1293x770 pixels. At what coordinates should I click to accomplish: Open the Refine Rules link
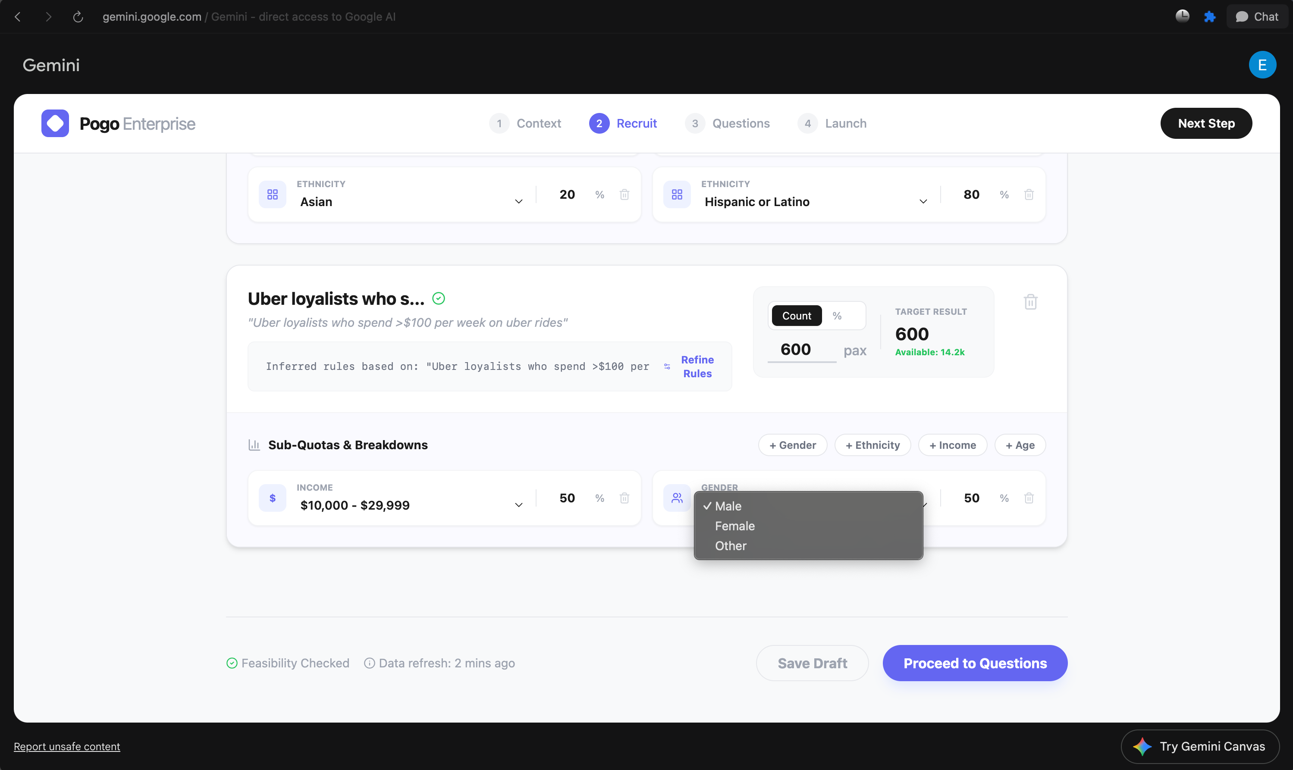(697, 366)
